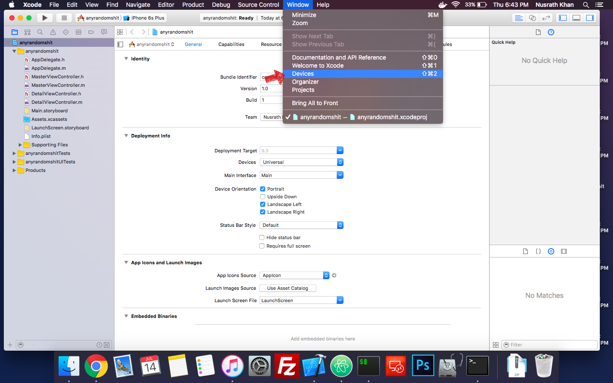Open Photoshop from the Dock

click(423, 366)
